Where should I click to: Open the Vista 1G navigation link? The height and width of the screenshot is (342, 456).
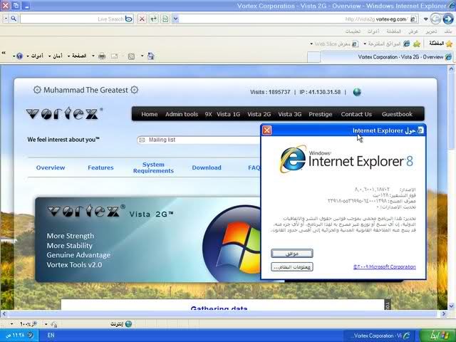coord(228,114)
